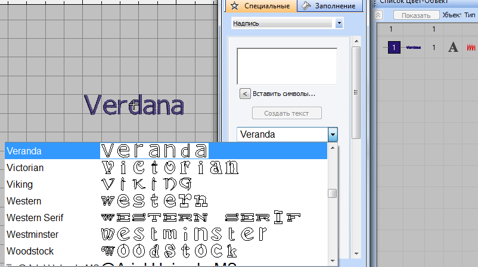Click the properties panel scrollbar thumb
This screenshot has height=267, width=478.
click(x=356, y=92)
